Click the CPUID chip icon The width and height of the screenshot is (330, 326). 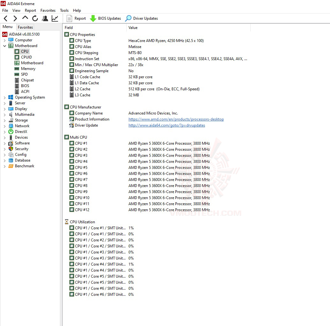click(17, 57)
